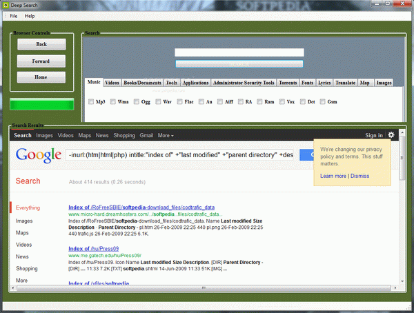This screenshot has height=313, width=414.
Task: Check the Ogg option
Action: click(x=136, y=101)
